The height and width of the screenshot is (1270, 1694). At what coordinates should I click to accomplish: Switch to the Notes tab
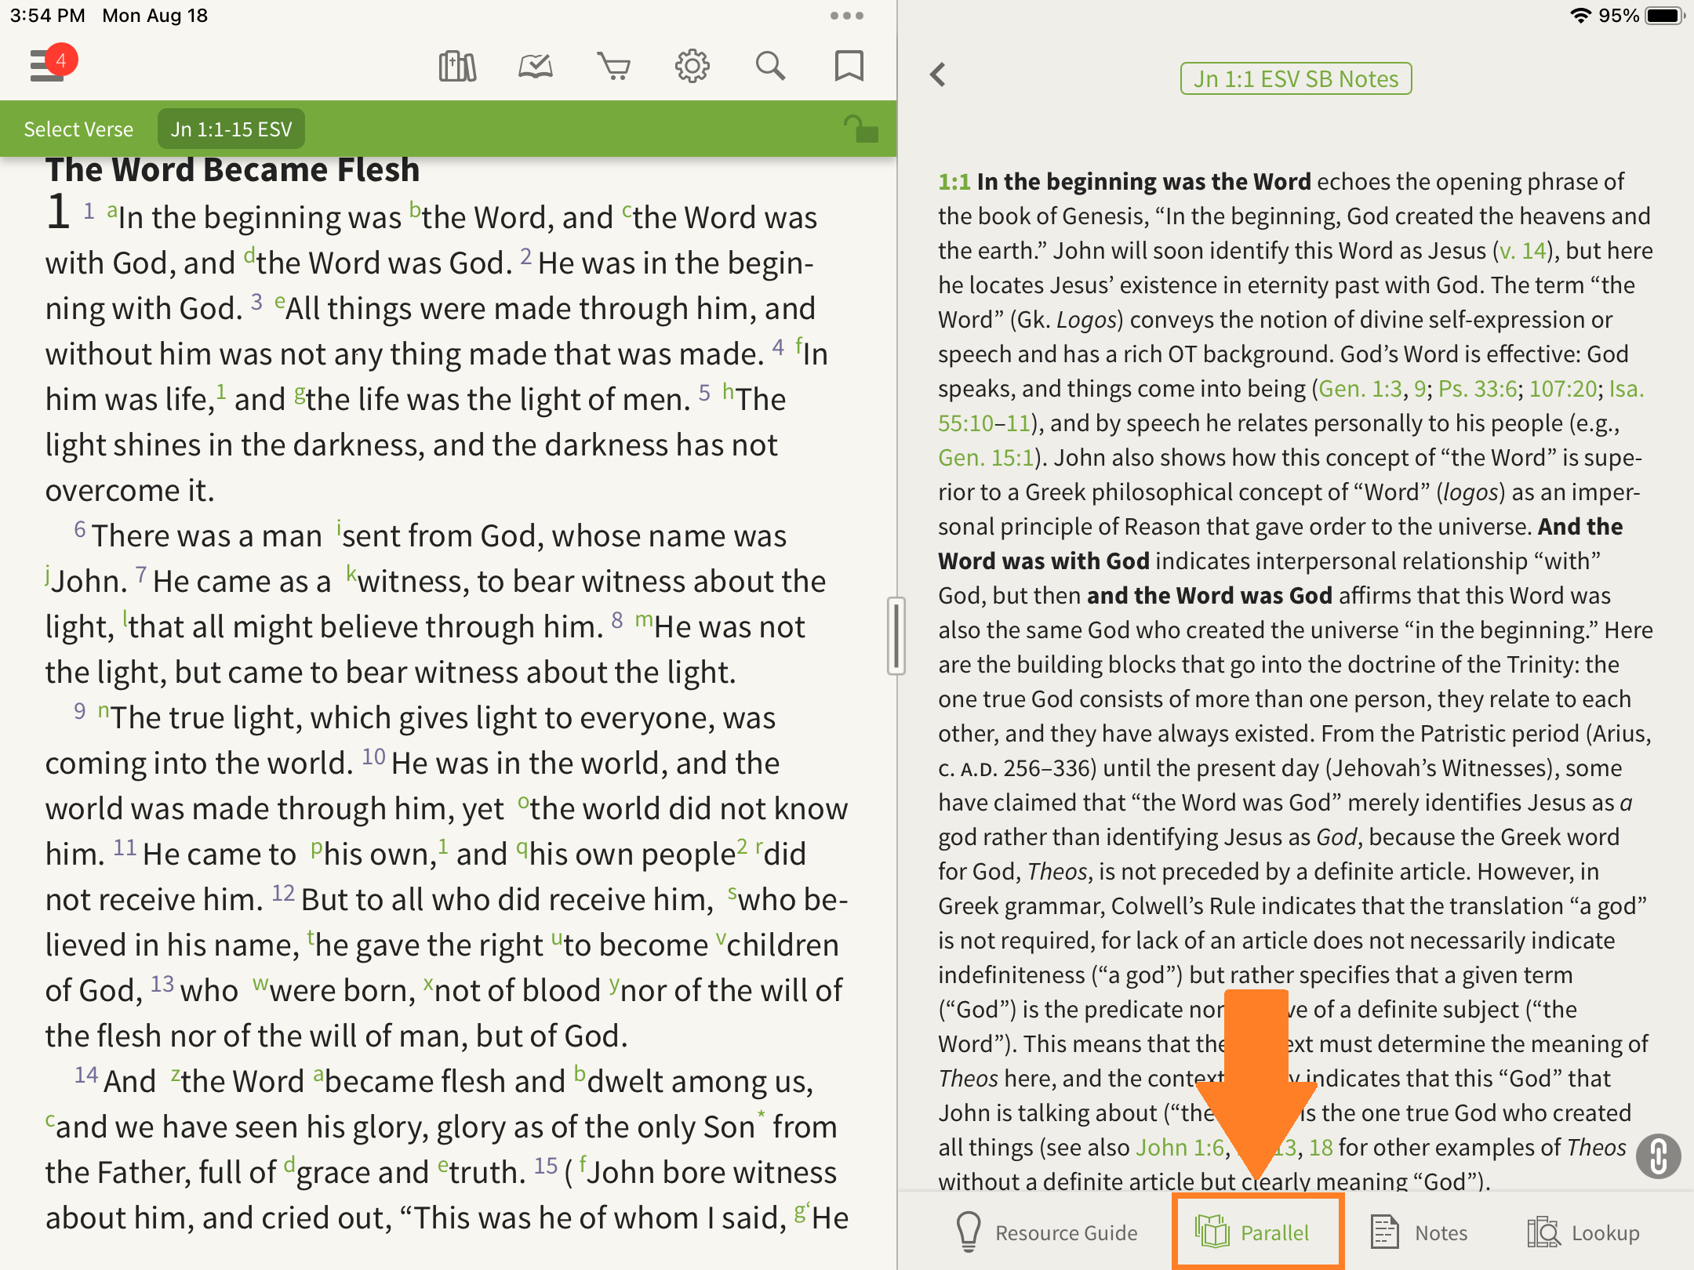(1420, 1233)
